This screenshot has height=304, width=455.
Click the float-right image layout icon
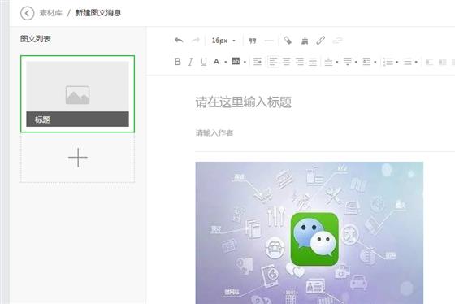click(442, 62)
